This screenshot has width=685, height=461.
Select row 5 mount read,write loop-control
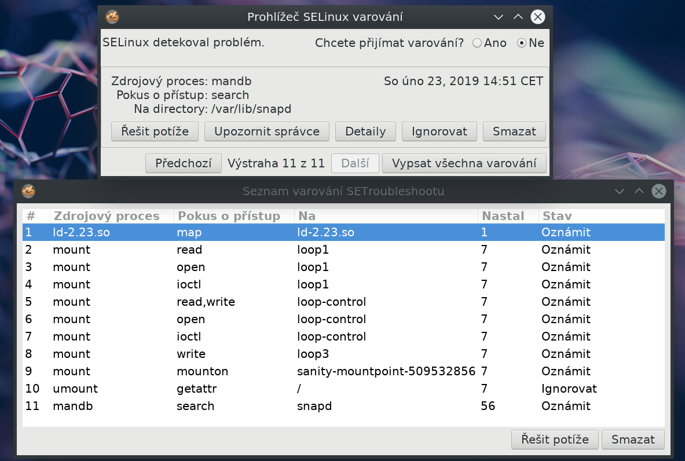pos(343,302)
